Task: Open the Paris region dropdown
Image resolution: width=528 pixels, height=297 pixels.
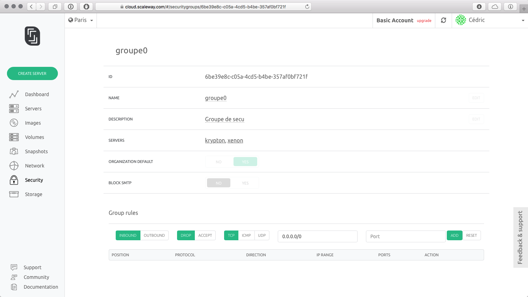Action: tap(81, 20)
